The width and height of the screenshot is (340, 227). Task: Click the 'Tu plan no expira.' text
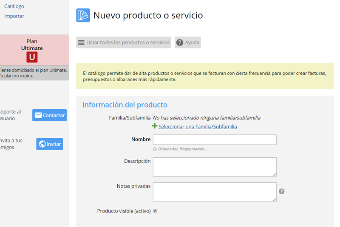[17, 76]
